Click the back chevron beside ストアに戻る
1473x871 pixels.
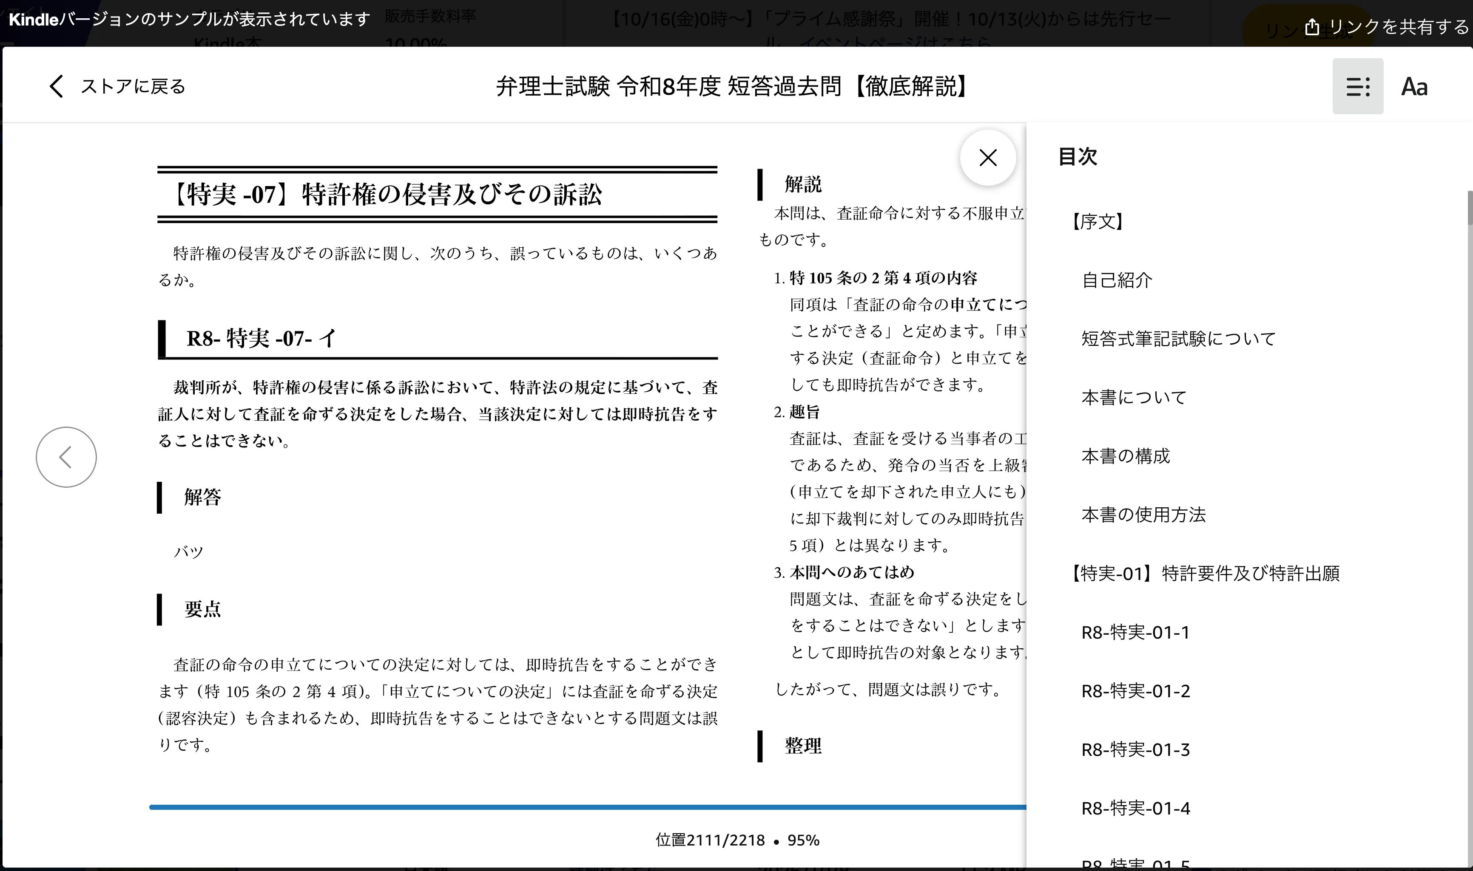(57, 86)
